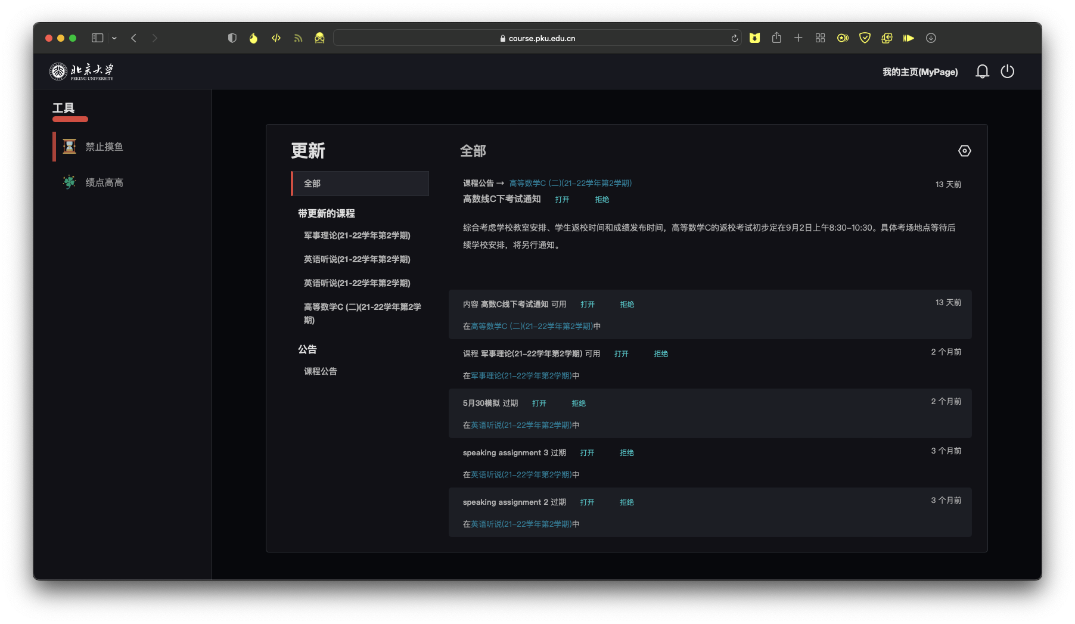Open 英语听说 link under speaking assignment 2
Viewport: 1075px width, 624px height.
[521, 524]
